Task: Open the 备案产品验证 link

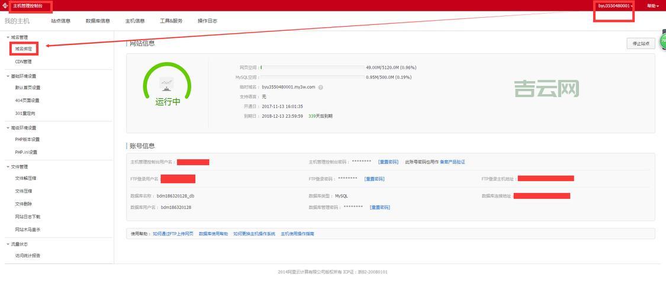Action: 452,162
